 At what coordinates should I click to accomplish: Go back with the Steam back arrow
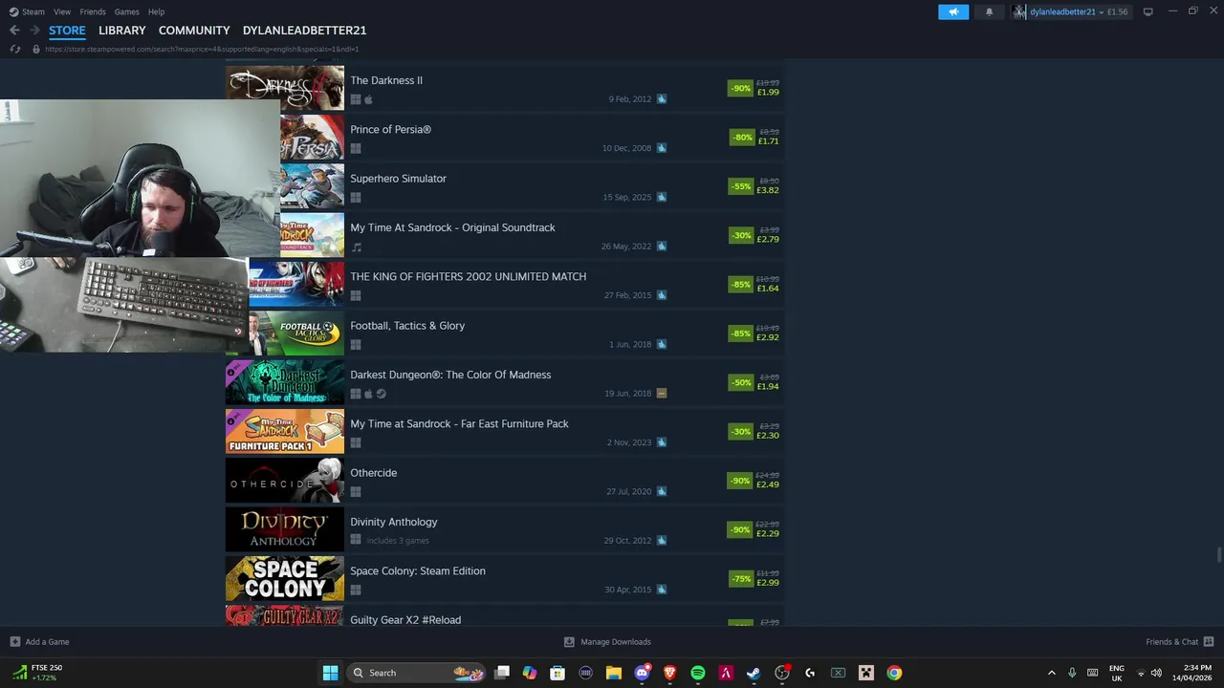coord(14,31)
